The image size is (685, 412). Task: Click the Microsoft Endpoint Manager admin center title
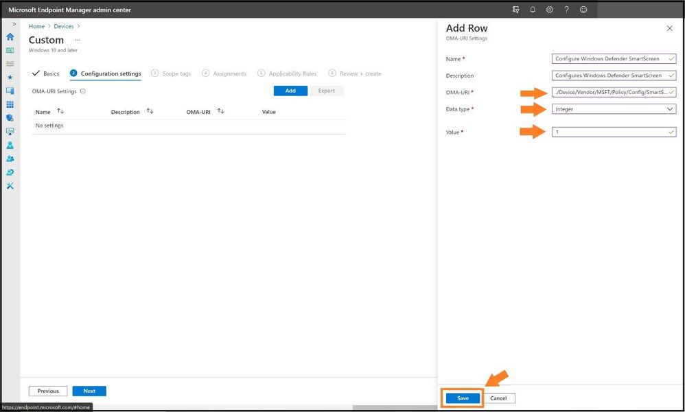[69, 10]
